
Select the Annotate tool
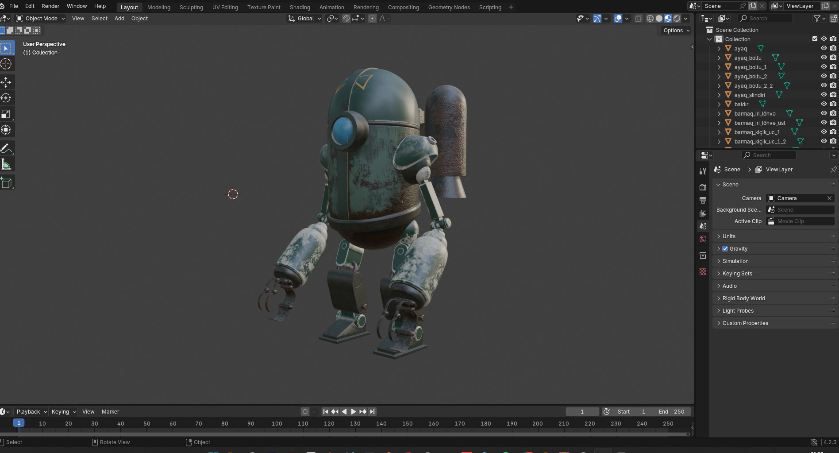(x=6, y=148)
